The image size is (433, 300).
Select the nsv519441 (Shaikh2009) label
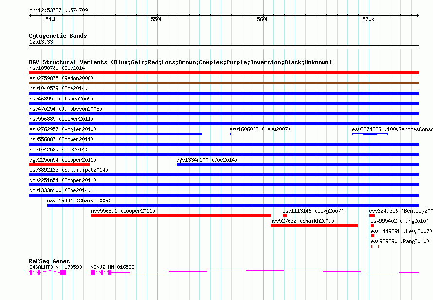(x=79, y=200)
